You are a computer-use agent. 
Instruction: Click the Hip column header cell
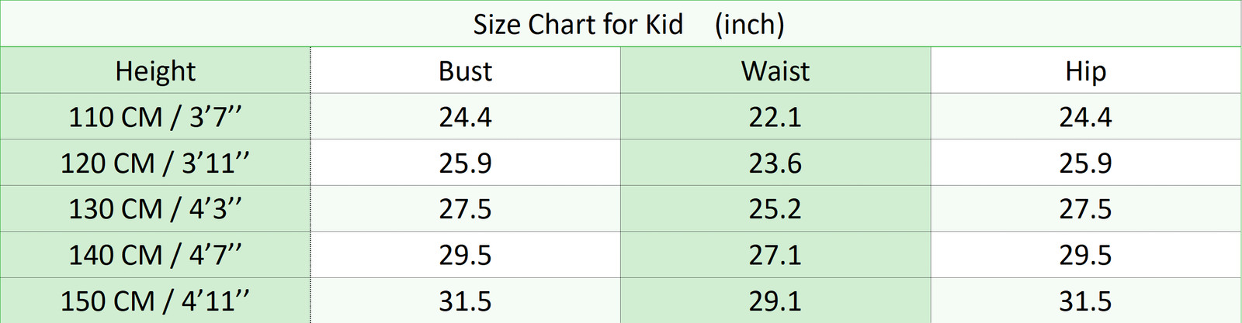click(x=1085, y=71)
